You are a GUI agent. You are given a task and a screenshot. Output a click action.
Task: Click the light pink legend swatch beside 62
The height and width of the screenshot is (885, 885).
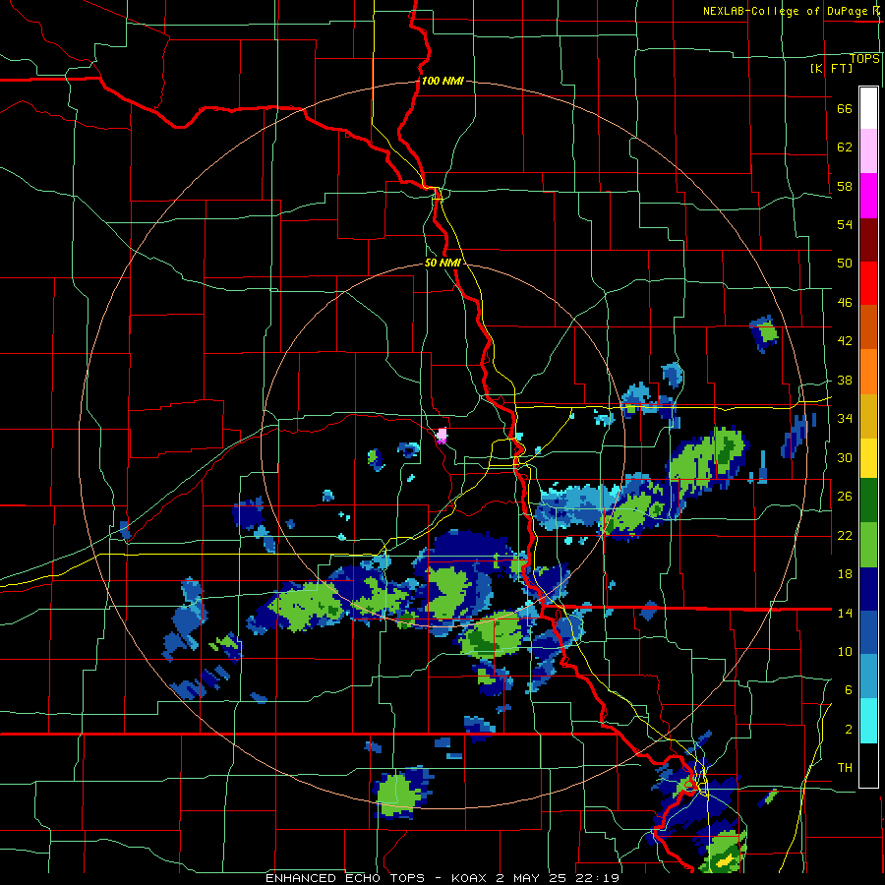coord(868,151)
